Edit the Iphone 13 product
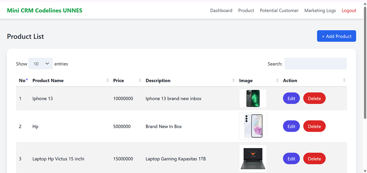Screen dimensions: 367x173 (x=291, y=98)
